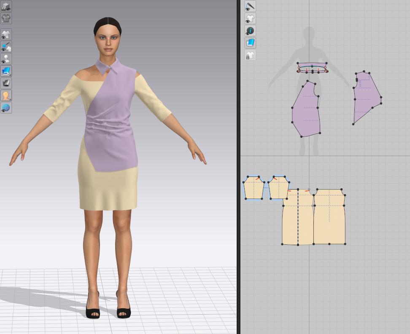
Task: Toggle the globe 3D environment visibility icon
Action: point(6,107)
